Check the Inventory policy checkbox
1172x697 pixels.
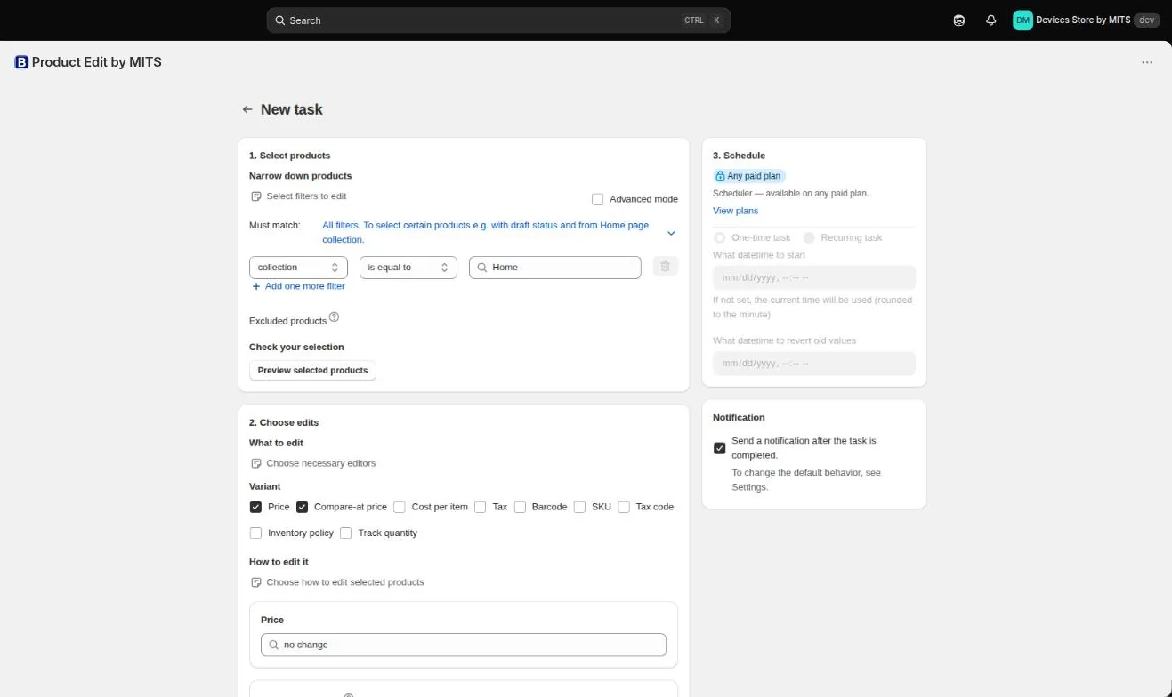tap(255, 533)
